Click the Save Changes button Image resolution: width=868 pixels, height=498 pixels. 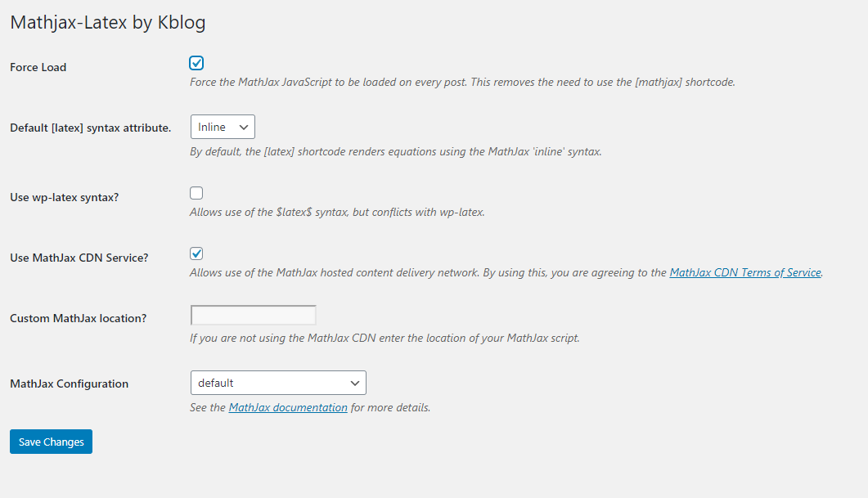[x=51, y=442]
